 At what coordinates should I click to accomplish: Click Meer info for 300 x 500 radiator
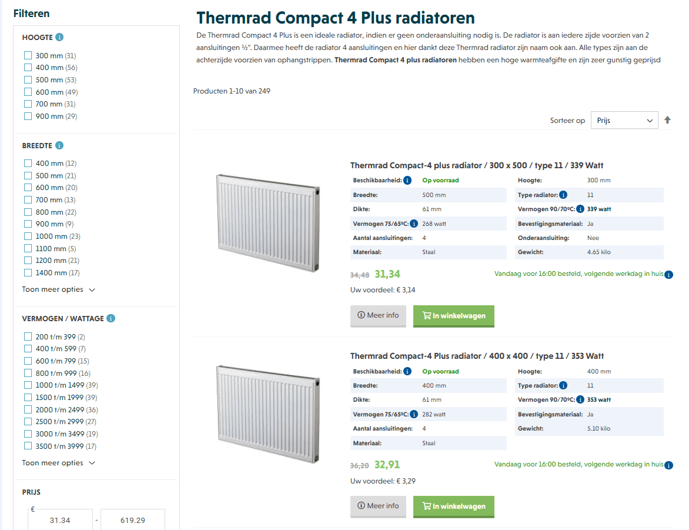pyautogui.click(x=378, y=315)
